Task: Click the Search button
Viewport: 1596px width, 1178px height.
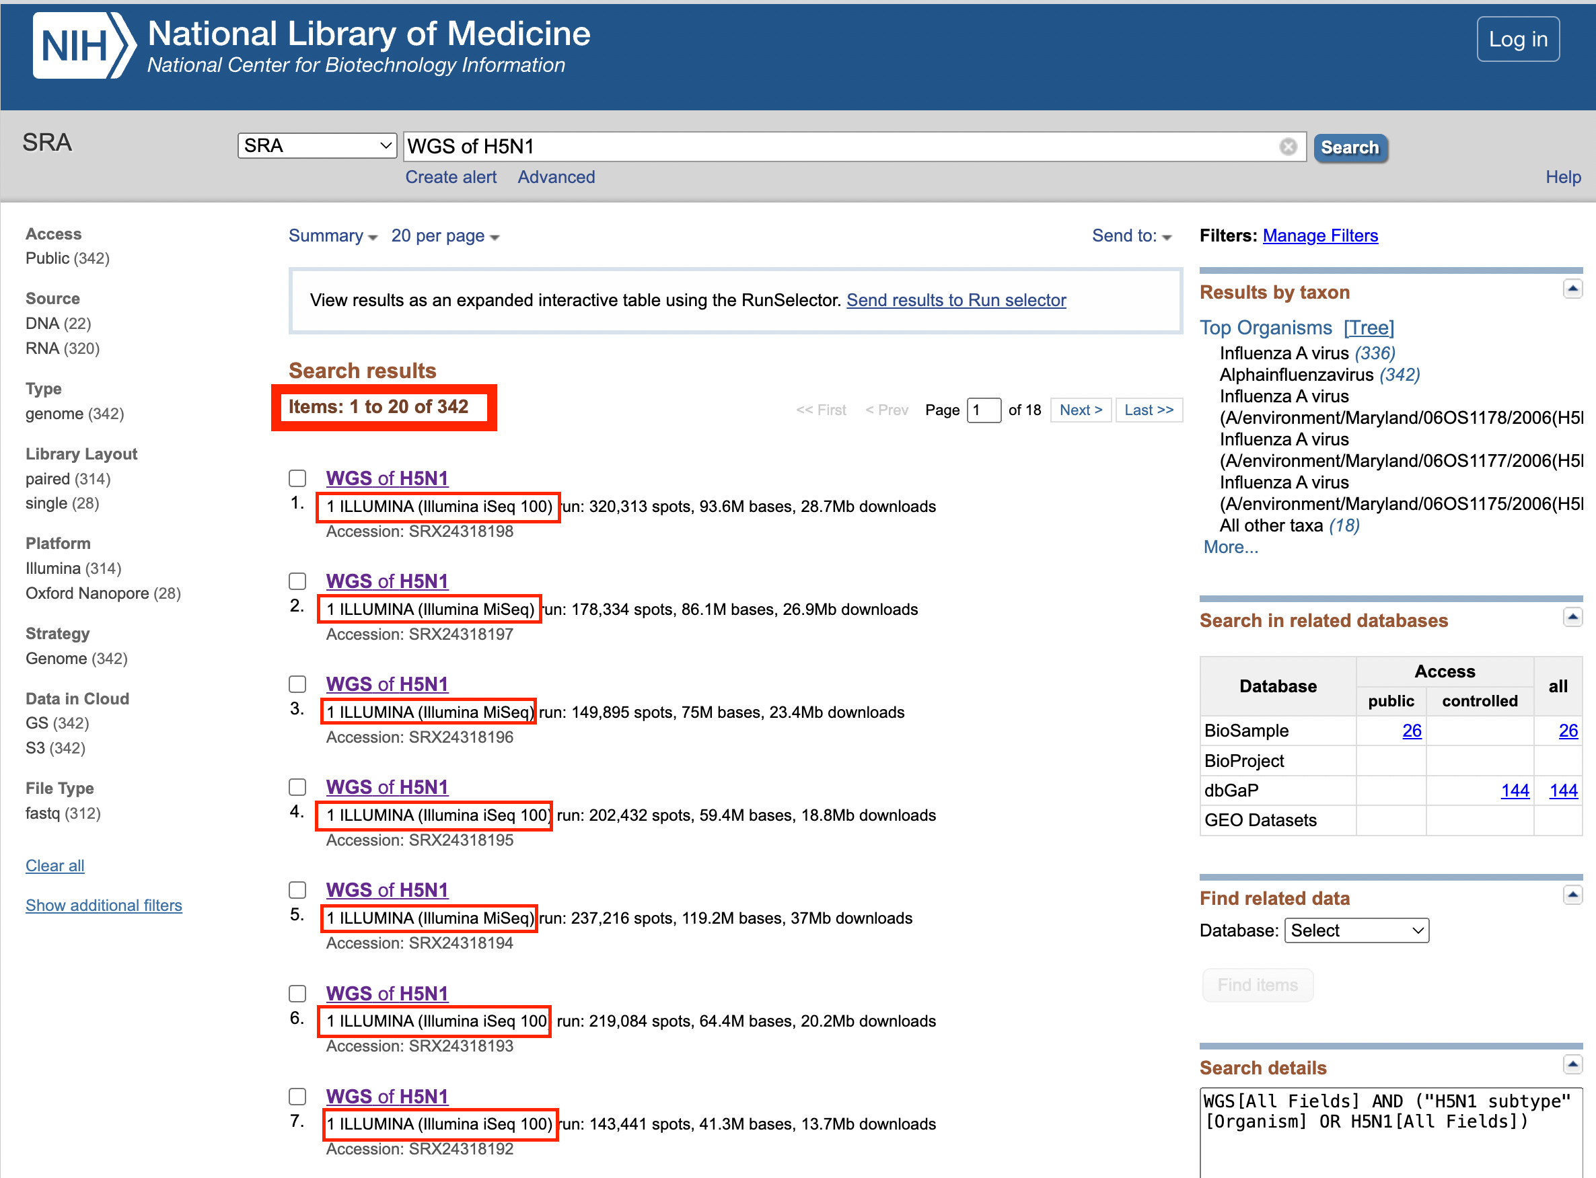Action: pos(1349,147)
